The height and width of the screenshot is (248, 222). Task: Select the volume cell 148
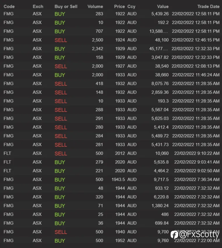click(100, 92)
